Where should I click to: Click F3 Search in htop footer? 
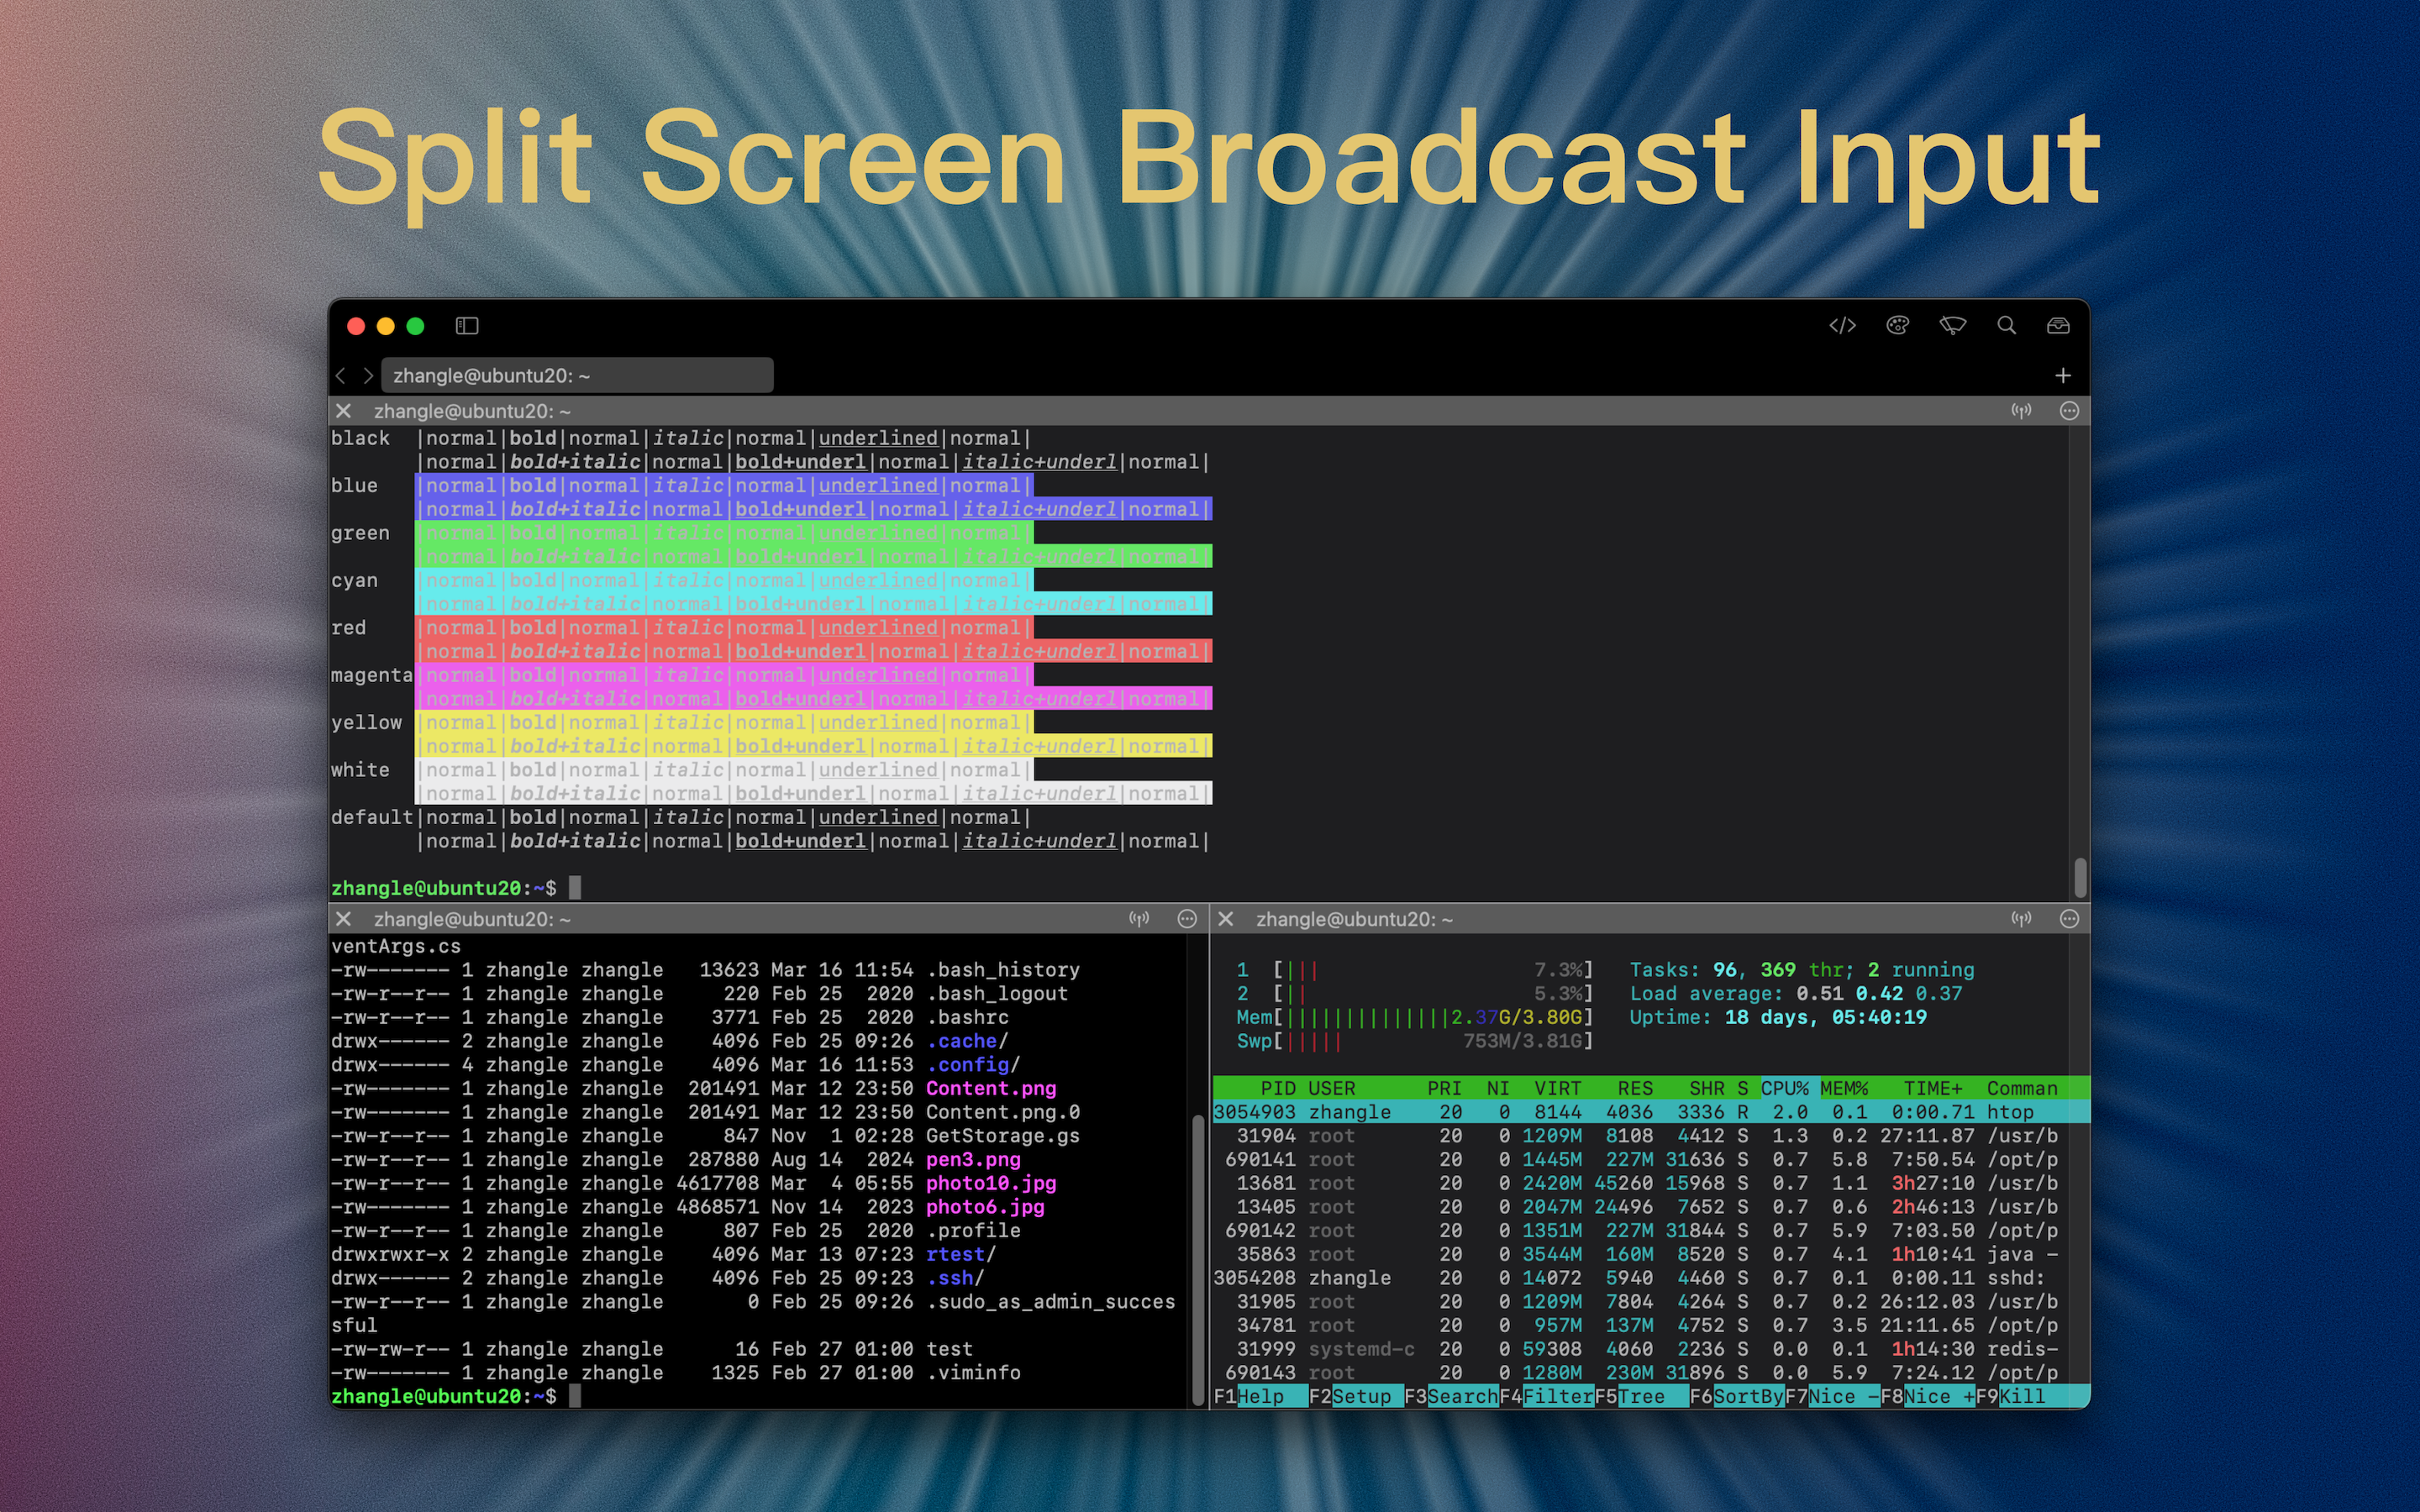pos(1451,1397)
